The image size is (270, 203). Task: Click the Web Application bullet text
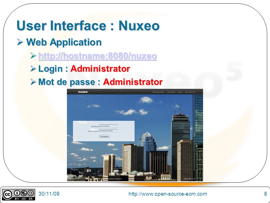tap(64, 42)
